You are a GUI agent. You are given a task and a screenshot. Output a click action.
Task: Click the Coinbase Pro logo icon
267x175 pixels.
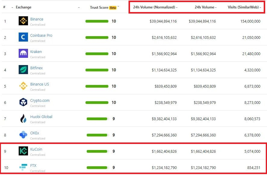click(23, 37)
